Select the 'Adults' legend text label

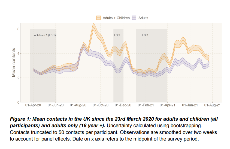[143, 18]
